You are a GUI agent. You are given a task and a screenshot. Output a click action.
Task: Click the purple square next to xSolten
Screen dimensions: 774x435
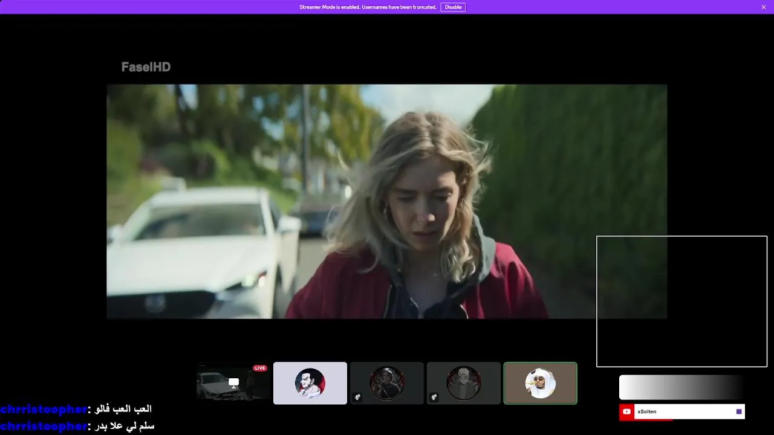click(739, 411)
